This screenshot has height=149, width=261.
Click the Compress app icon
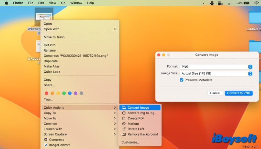point(46,140)
